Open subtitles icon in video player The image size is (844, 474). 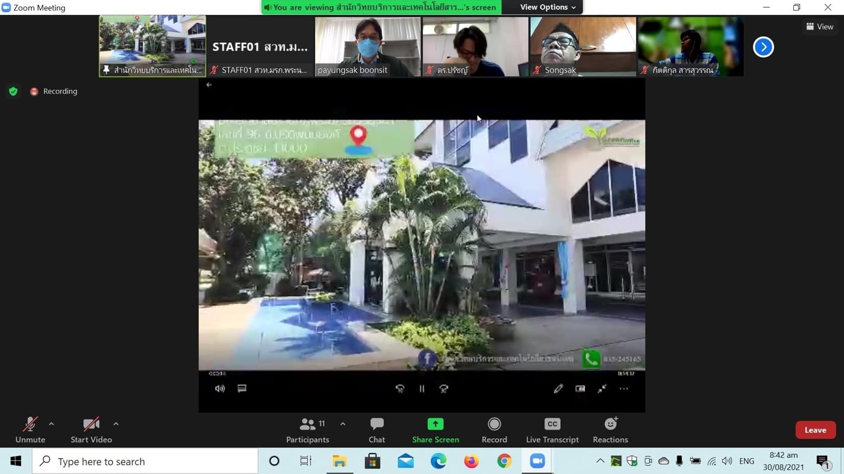[242, 389]
